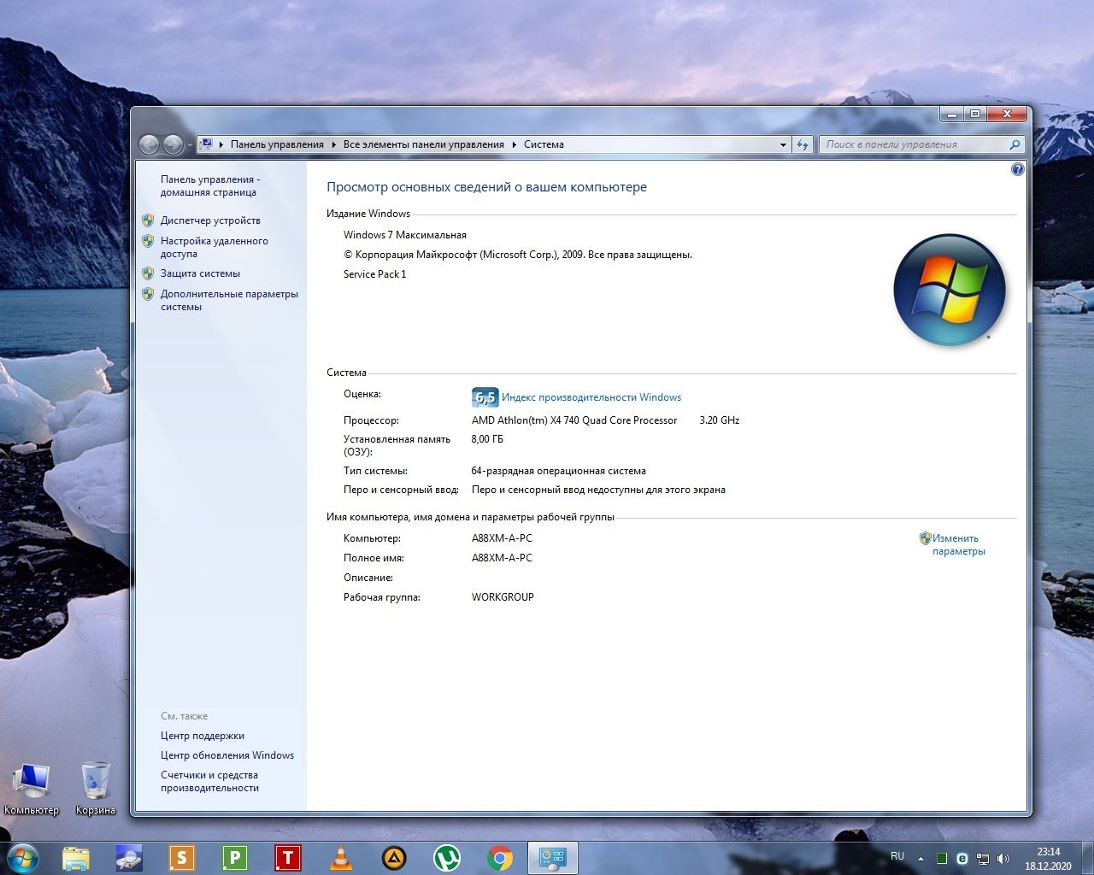Image resolution: width=1094 pixels, height=875 pixels.
Task: Refresh the address bar
Action: click(803, 145)
